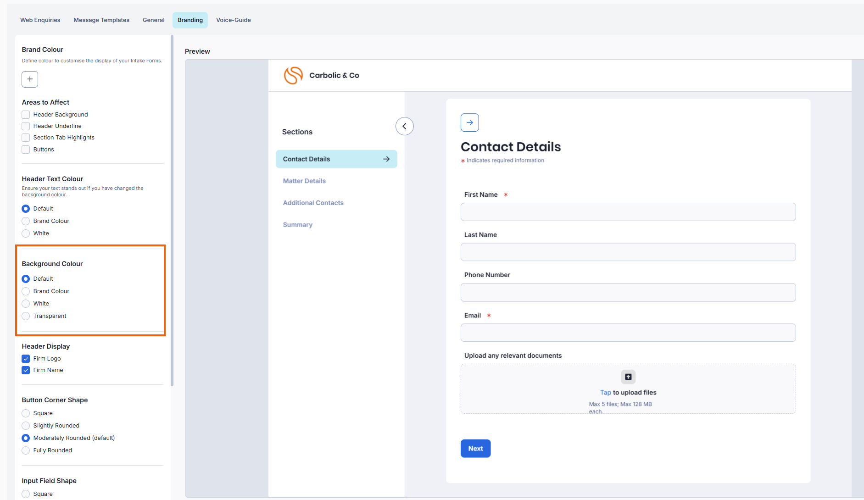
Task: Toggle Section Tab Highlights checkbox
Action: pos(26,138)
